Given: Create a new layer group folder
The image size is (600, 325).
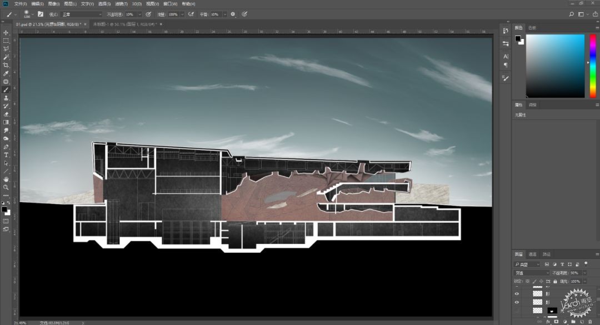Looking at the screenshot, I should [573, 322].
